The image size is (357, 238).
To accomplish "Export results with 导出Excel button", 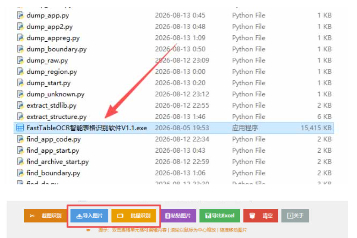I will point(220,216).
